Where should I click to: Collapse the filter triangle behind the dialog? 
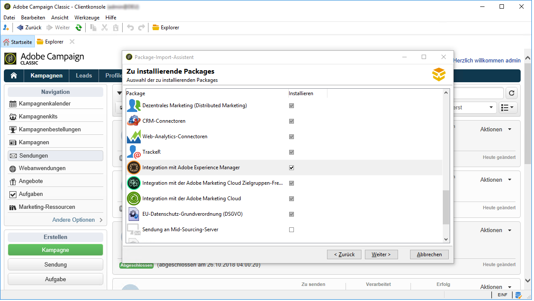click(120, 93)
